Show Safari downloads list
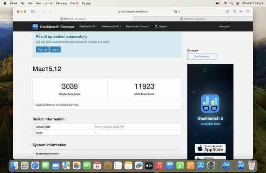The height and width of the screenshot is (173, 266). point(227,12)
